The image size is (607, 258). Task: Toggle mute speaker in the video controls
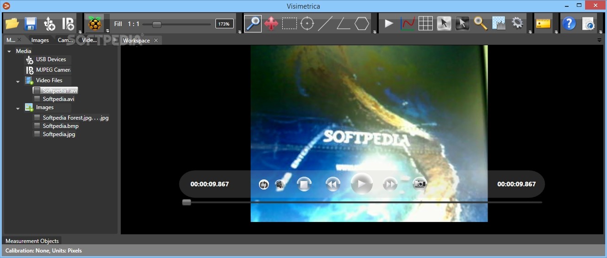click(x=280, y=184)
